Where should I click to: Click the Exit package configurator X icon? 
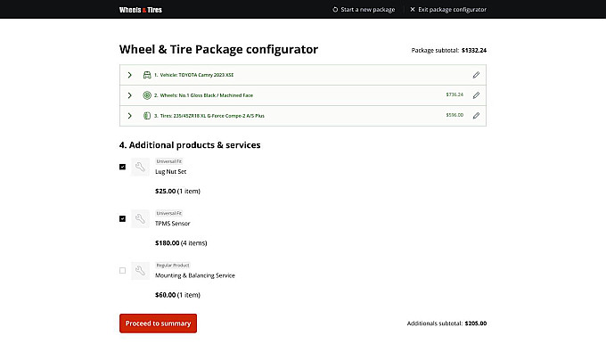(413, 9)
